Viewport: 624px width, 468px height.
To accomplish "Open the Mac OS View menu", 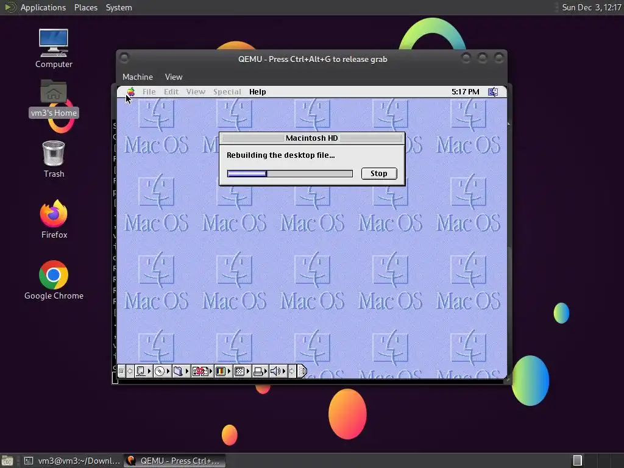I will (x=196, y=92).
